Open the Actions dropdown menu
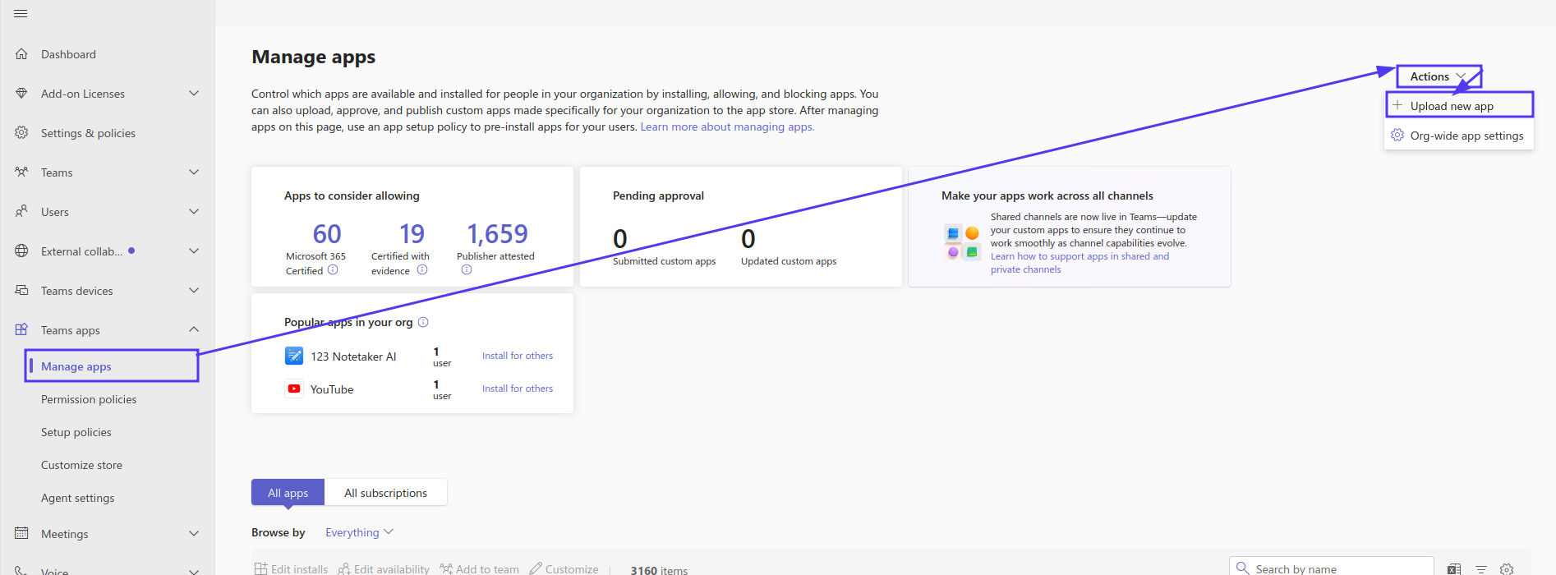Viewport: 1556px width, 575px height. (1439, 76)
